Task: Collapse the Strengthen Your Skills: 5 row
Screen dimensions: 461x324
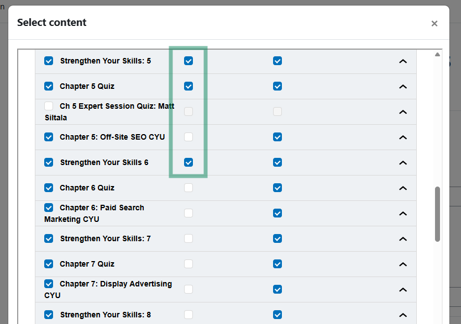Action: tap(403, 61)
